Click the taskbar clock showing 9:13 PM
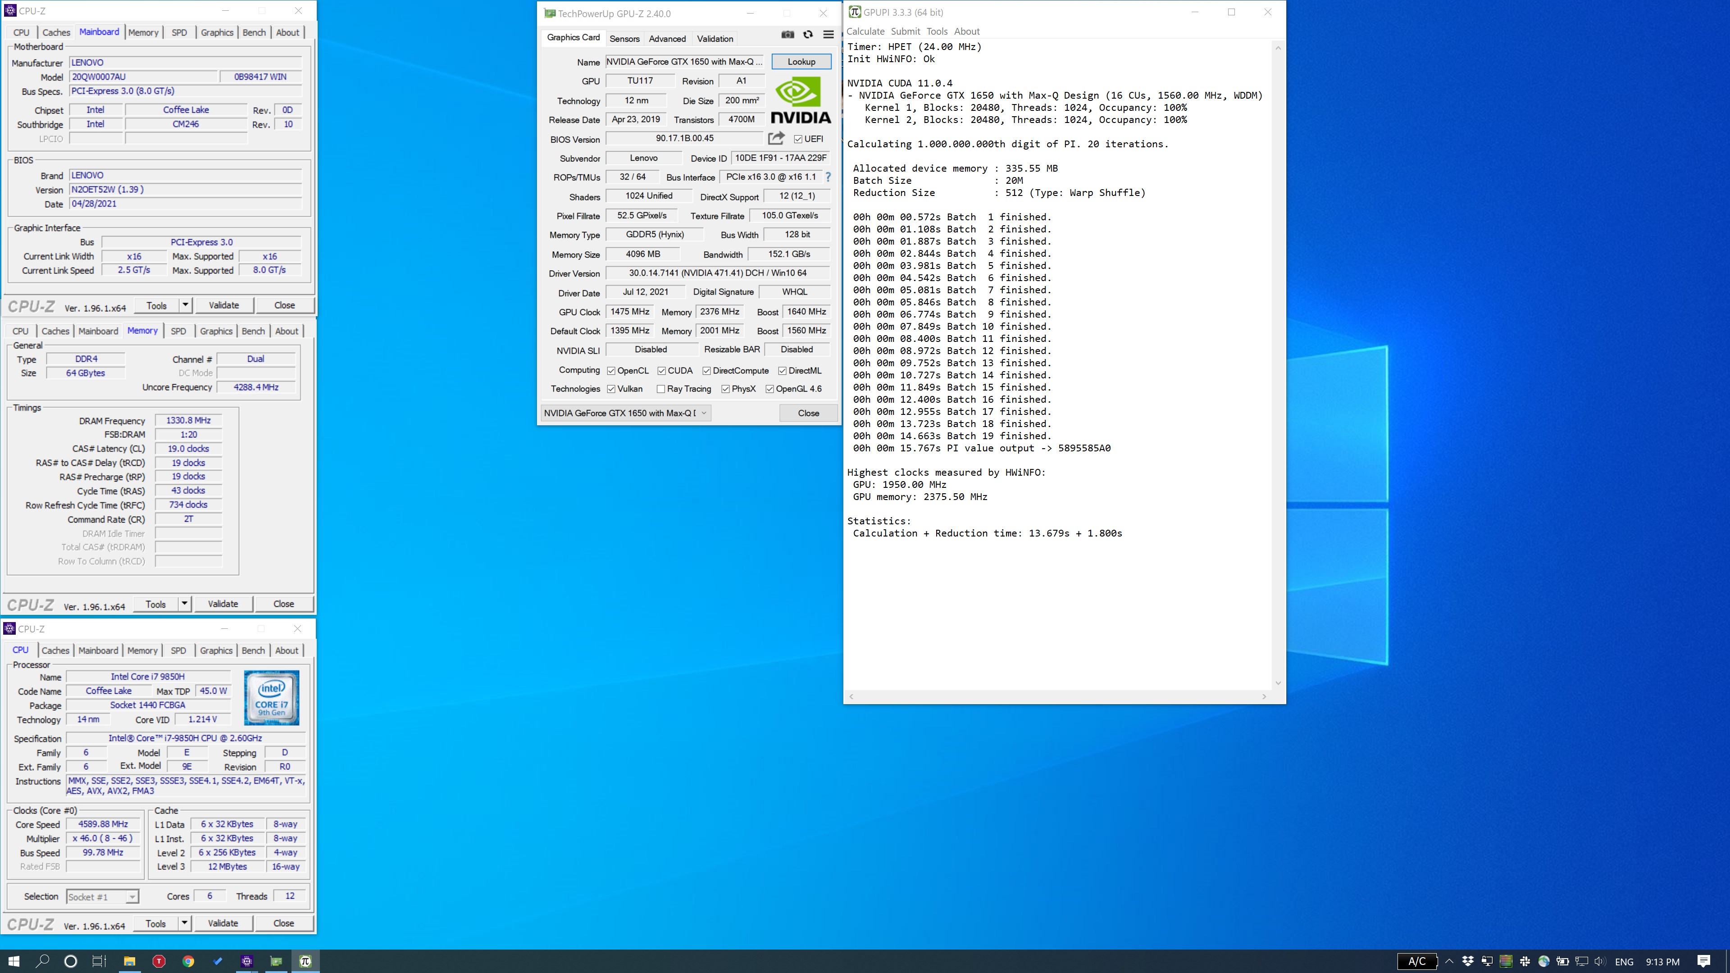1730x973 pixels. pos(1662,962)
